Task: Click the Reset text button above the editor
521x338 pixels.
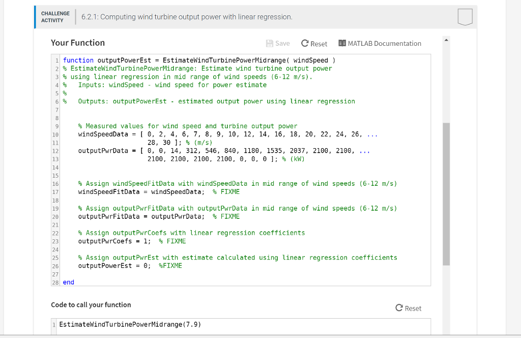Action: click(x=317, y=43)
